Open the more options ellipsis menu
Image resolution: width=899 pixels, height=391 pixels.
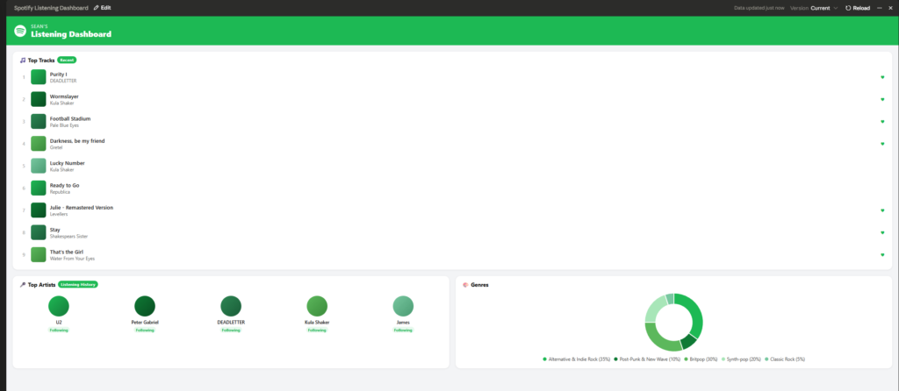[x=880, y=8]
